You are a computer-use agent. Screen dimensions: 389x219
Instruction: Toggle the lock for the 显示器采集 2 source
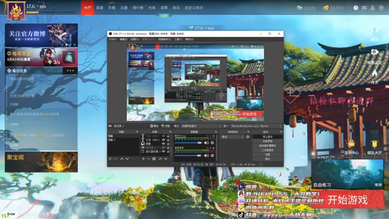[x=168, y=151]
